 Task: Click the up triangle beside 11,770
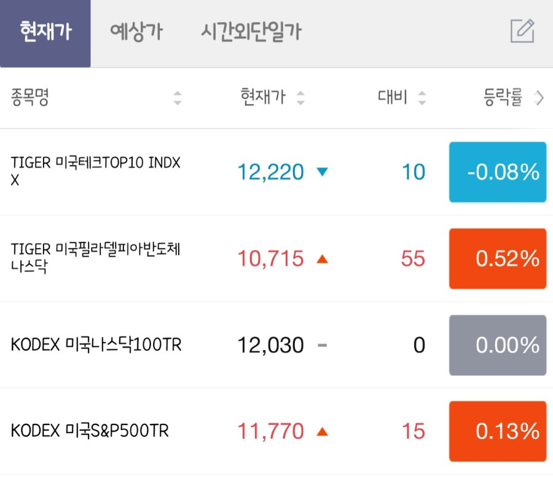(323, 431)
